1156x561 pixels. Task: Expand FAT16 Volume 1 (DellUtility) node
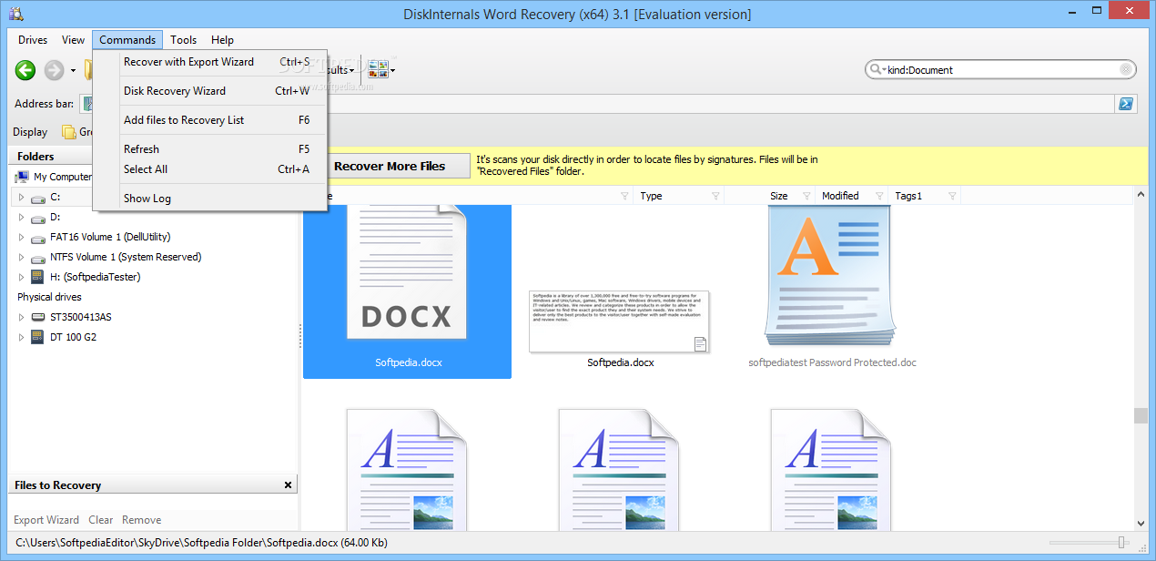[x=22, y=237]
